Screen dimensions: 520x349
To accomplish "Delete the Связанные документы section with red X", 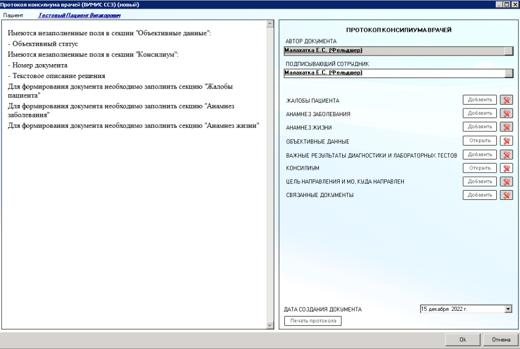I will (x=506, y=195).
